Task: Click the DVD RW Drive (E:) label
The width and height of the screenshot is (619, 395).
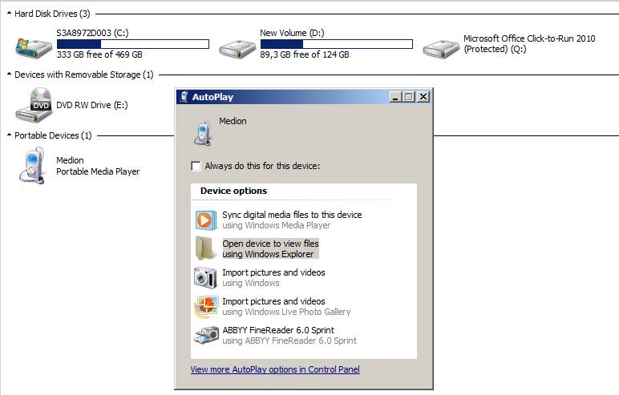Action: pyautogui.click(x=92, y=105)
